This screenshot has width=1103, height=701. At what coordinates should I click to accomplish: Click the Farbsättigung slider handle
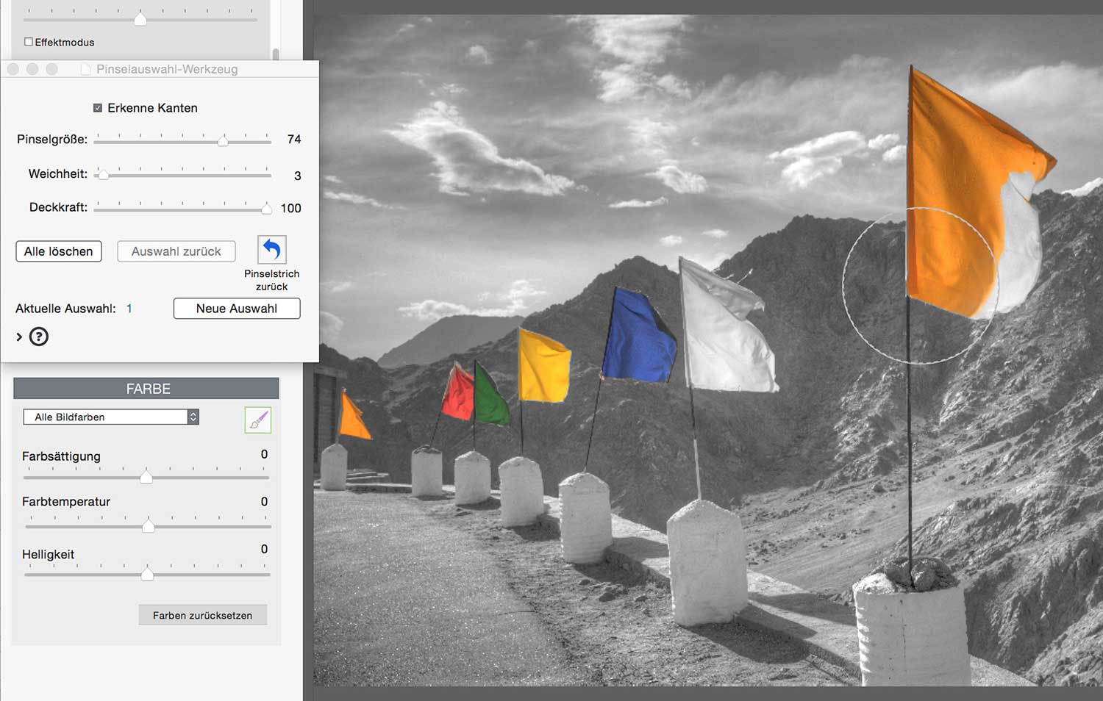(146, 478)
